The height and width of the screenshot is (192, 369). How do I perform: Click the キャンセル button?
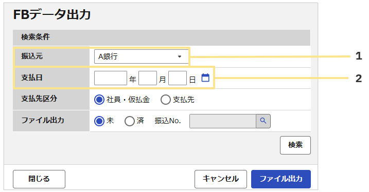click(220, 179)
